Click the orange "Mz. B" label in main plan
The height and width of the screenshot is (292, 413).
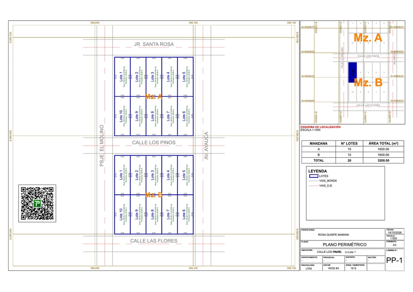154,195
